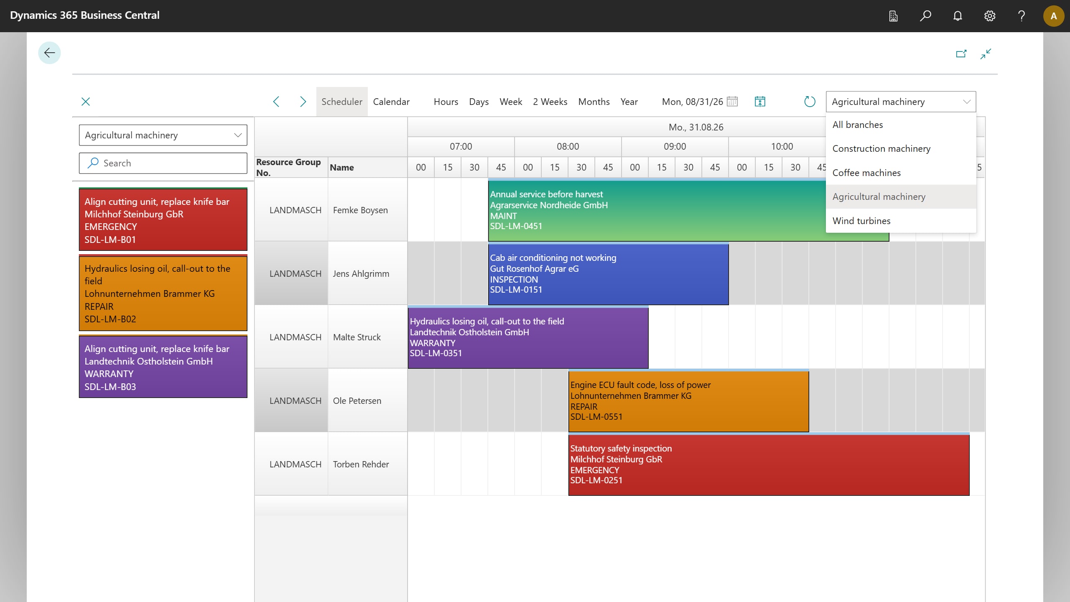The height and width of the screenshot is (602, 1070).
Task: Click the 09:00 hour header
Action: [675, 147]
